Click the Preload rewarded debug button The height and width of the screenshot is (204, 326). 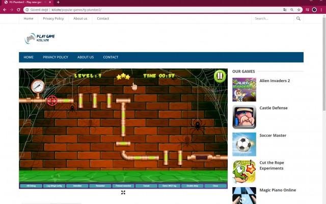123,186
